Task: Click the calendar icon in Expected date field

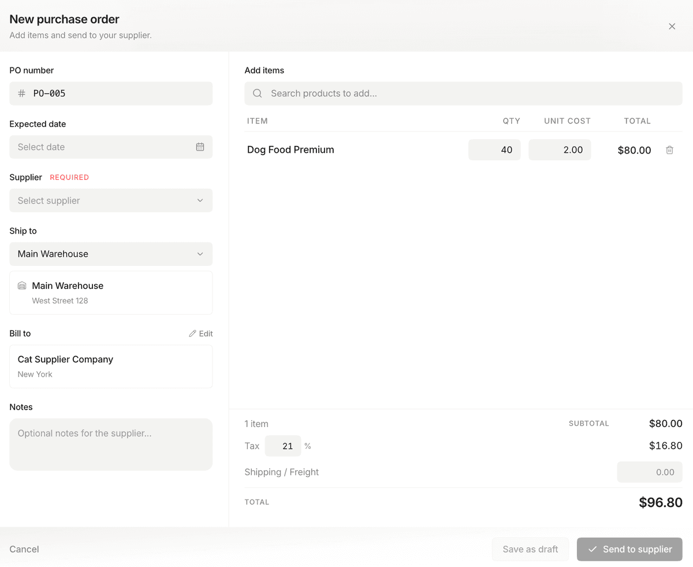Action: coord(200,147)
